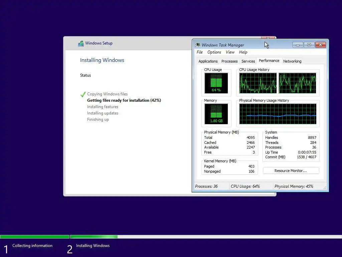Click Copying Windows files step in Setup
The height and width of the screenshot is (257, 342).
[x=107, y=94]
